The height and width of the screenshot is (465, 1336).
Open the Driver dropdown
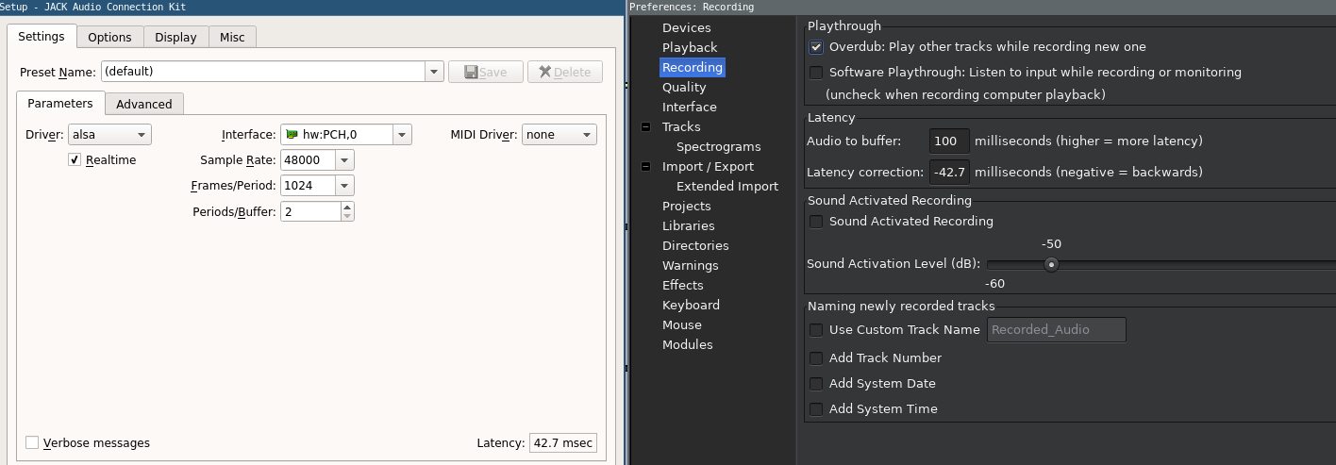(x=109, y=135)
